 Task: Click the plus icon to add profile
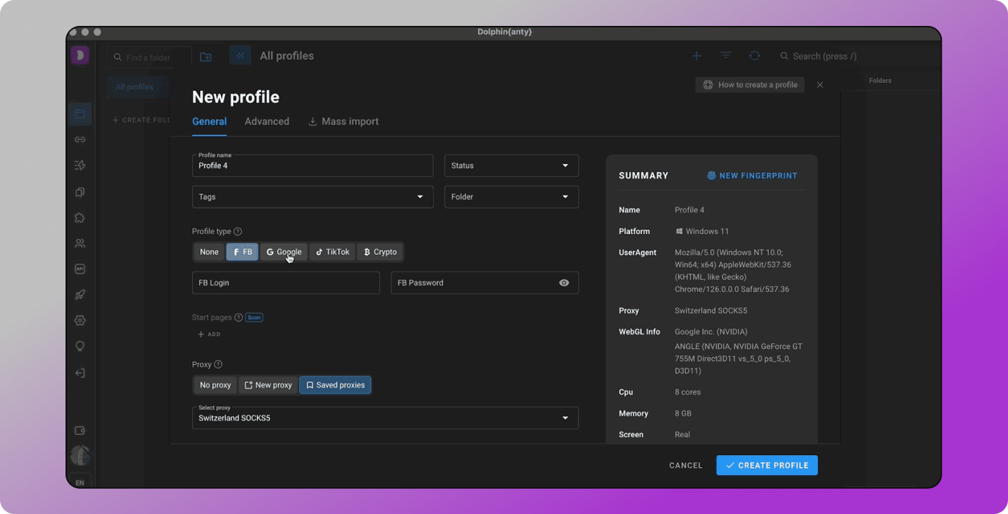(x=696, y=56)
